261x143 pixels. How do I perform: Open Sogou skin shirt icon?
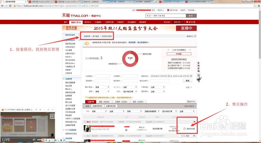click(x=61, y=140)
